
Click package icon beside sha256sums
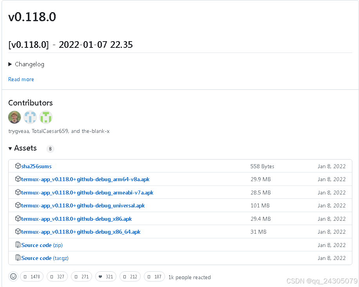(18, 166)
